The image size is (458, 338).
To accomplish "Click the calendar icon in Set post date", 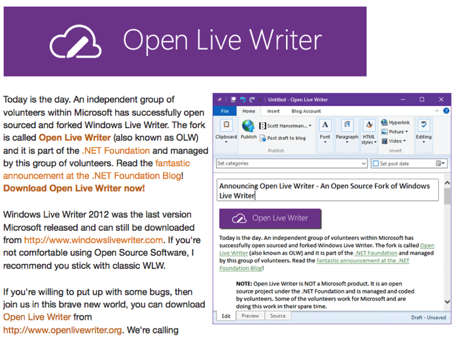I will (x=438, y=163).
